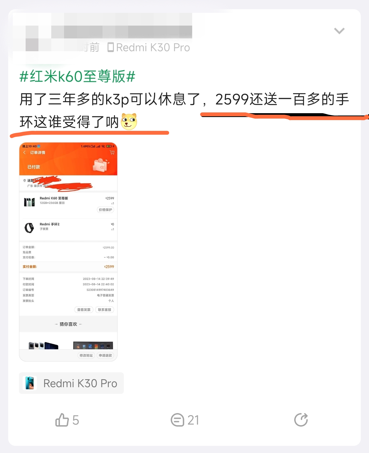Tap the Redmi K30 Pro phone thumbnail
Viewport: 369px width, 453px height.
[30, 383]
